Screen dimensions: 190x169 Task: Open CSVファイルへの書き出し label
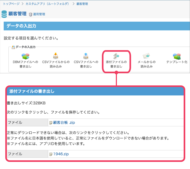[x=86, y=64]
